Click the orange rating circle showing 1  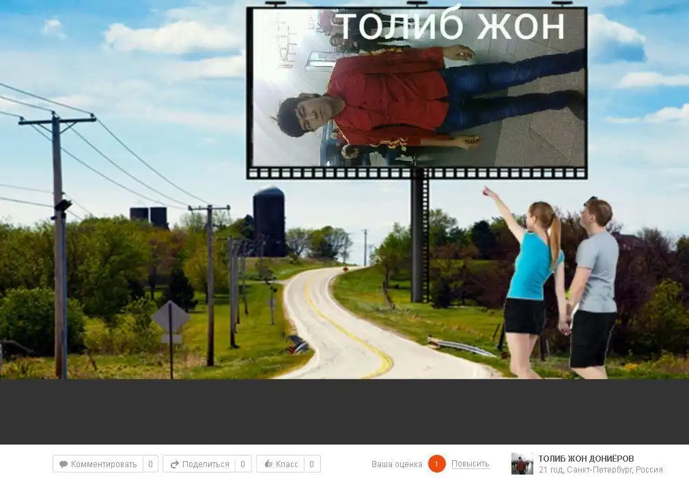436,464
